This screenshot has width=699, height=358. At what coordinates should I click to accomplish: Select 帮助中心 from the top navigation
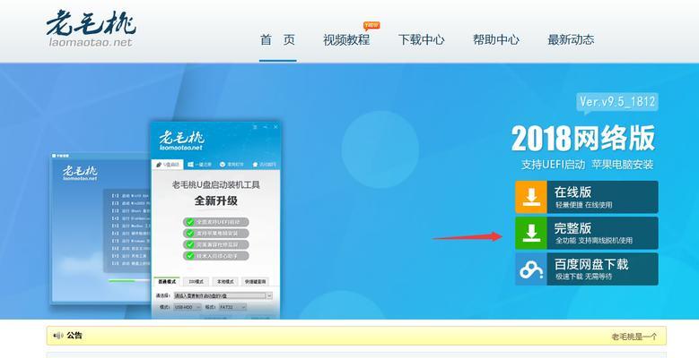(x=496, y=39)
